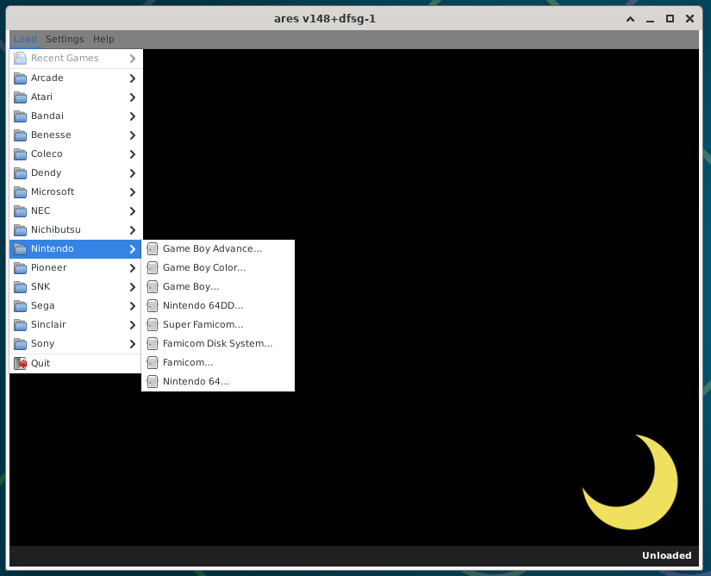
Task: Expand the Sega submenu arrow
Action: (x=133, y=306)
